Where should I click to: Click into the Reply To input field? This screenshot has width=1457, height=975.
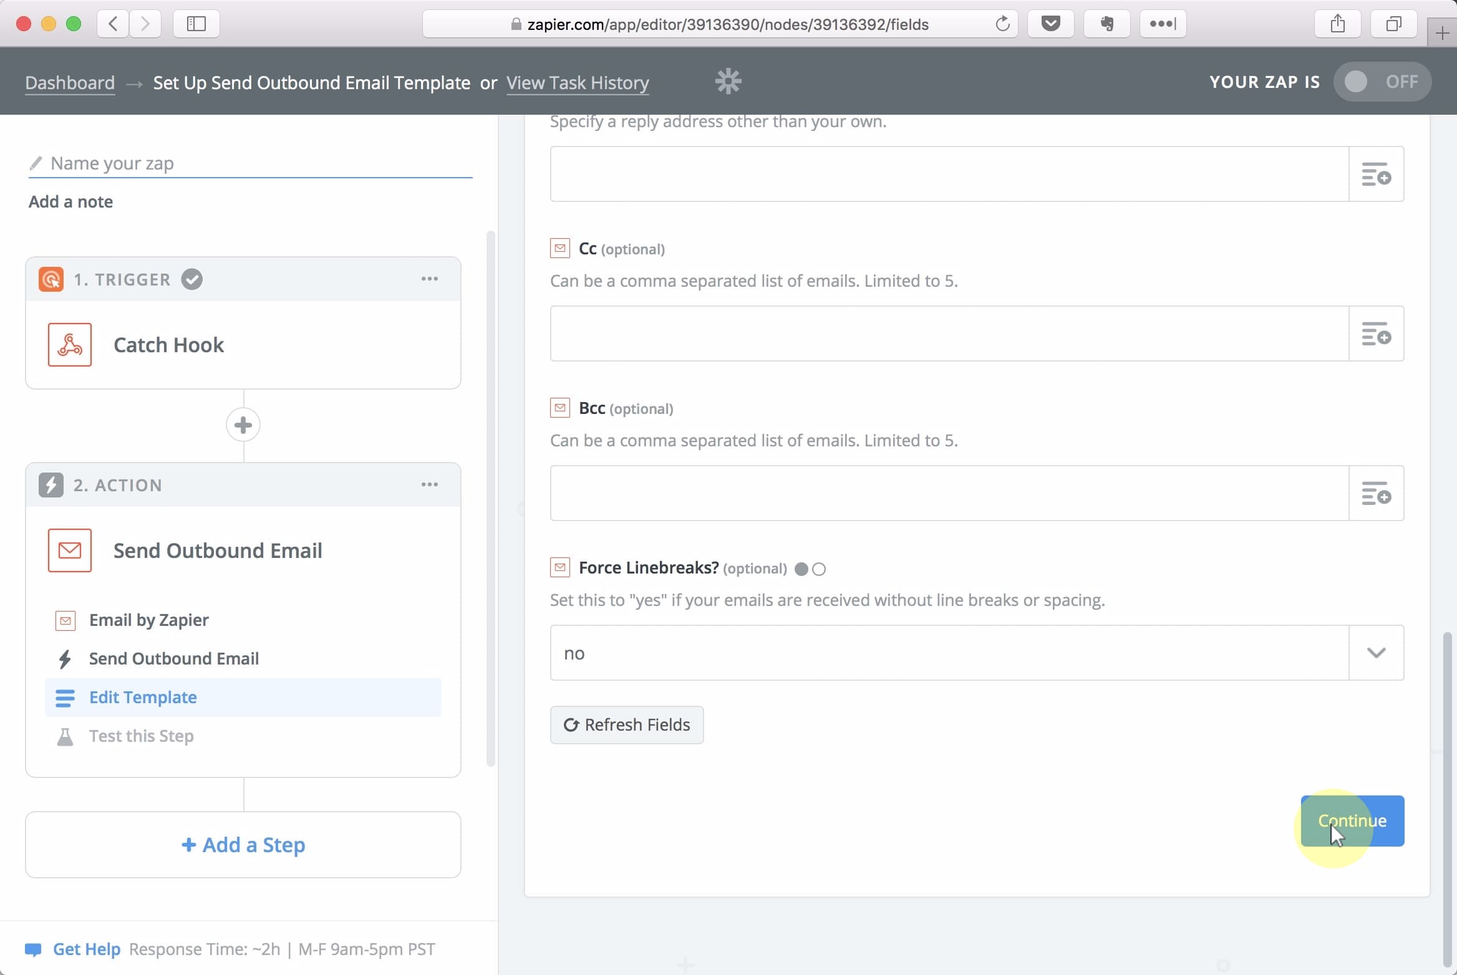(x=949, y=174)
